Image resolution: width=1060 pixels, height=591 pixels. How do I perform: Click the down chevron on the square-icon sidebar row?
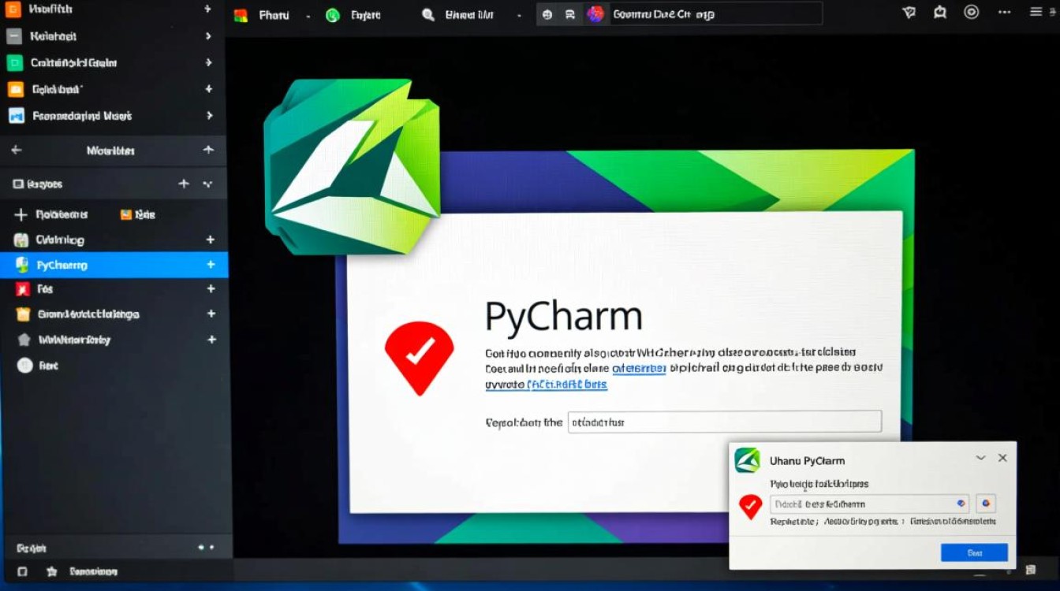[x=207, y=184]
